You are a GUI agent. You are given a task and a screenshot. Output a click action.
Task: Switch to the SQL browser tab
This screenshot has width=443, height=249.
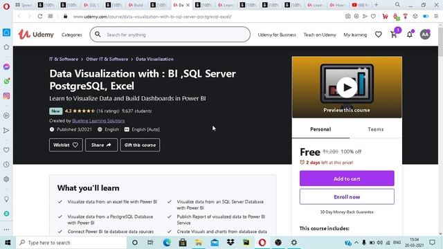coord(92,5)
